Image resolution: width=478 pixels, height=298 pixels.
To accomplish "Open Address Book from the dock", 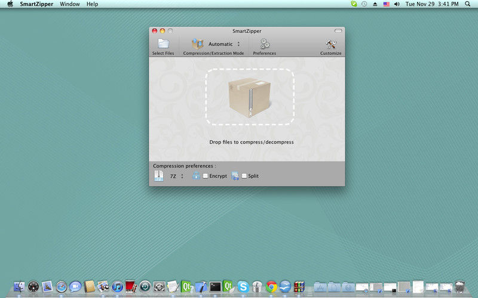I will tap(89, 287).
